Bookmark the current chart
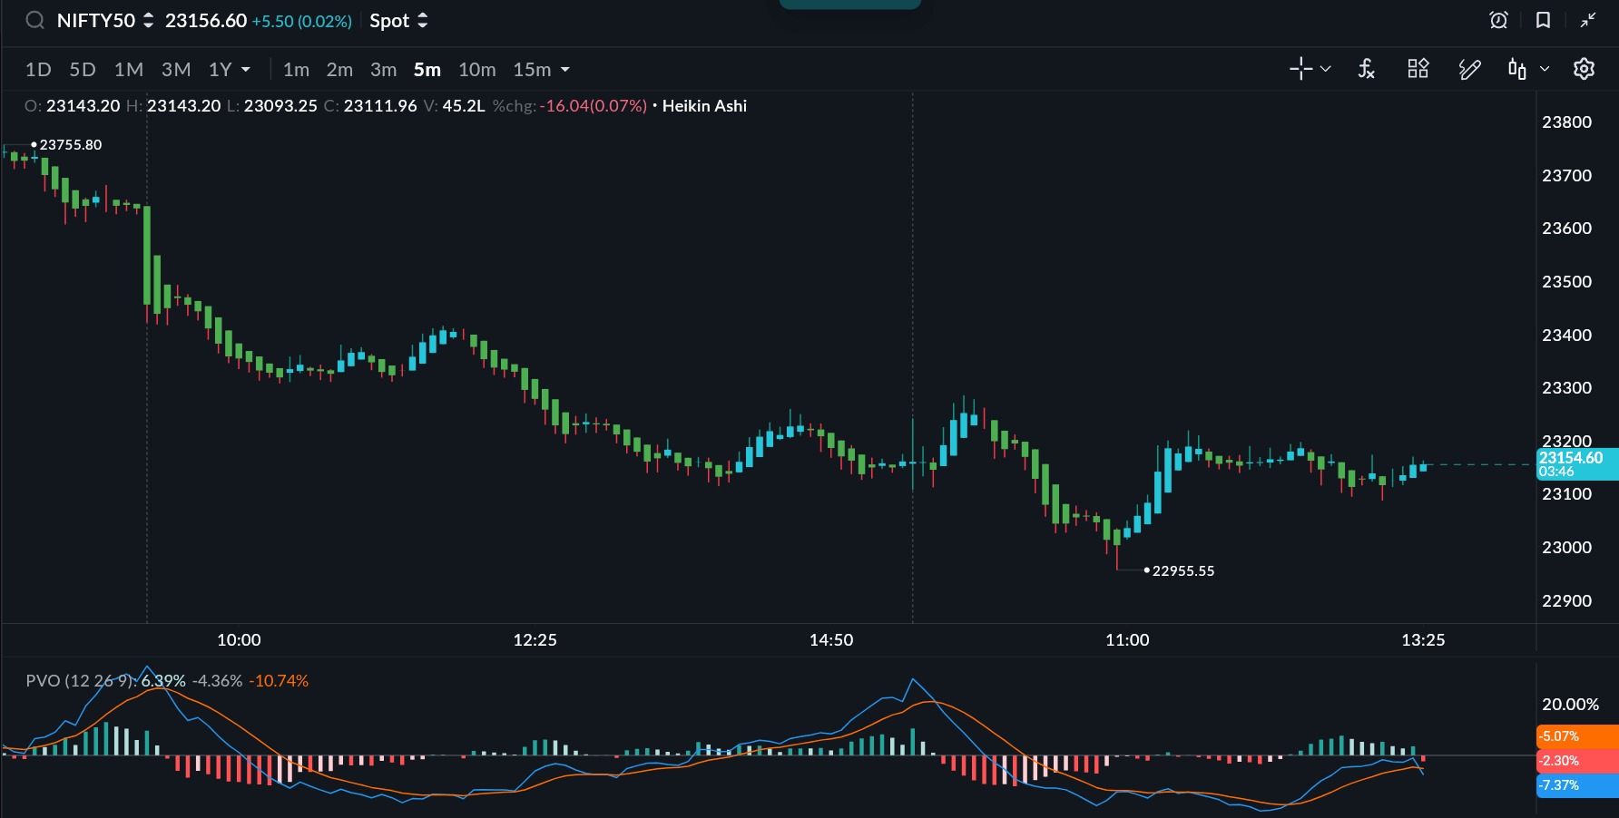 click(x=1543, y=20)
